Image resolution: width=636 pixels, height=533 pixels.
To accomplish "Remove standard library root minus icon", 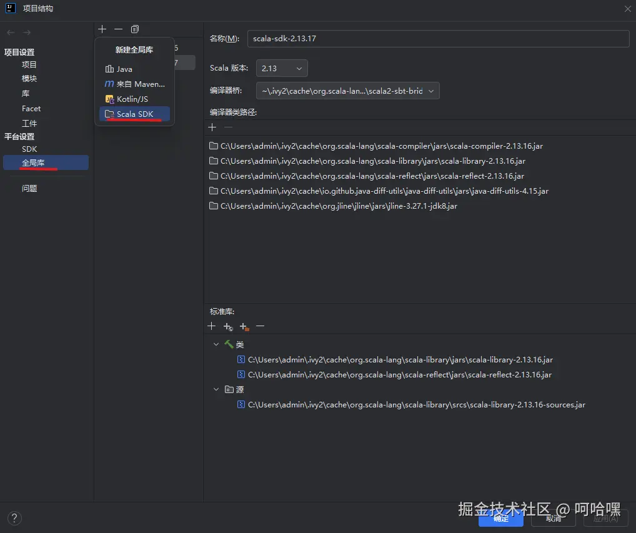I will coord(261,326).
